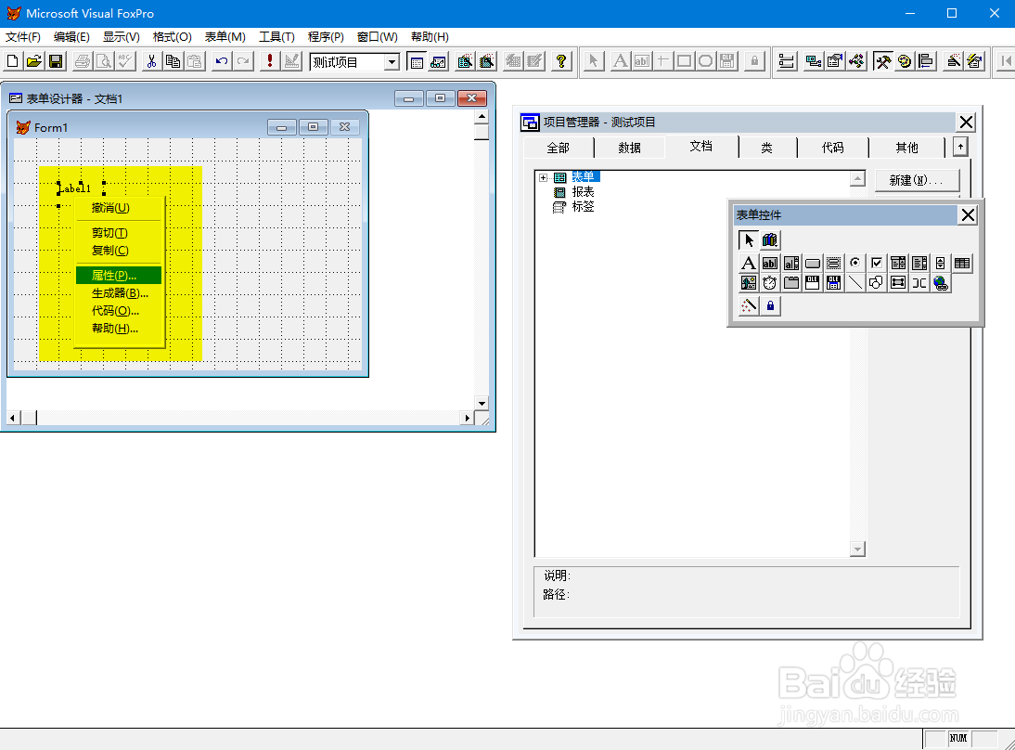Select the Label control in Form Controls palette
The width and height of the screenshot is (1015, 750).
coord(749,263)
